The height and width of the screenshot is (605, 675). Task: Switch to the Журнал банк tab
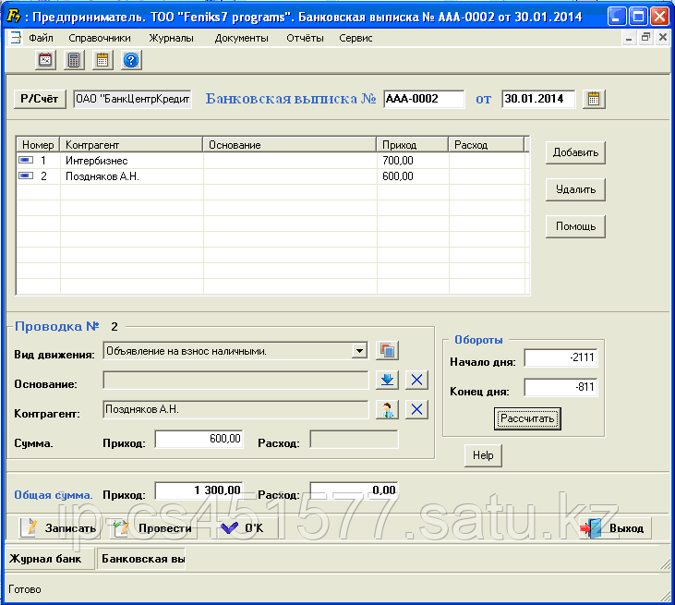click(x=46, y=559)
